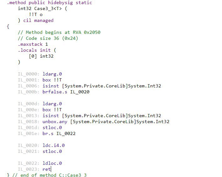Click the ') cil managed' text
The height and width of the screenshot is (177, 222).
click(36, 20)
